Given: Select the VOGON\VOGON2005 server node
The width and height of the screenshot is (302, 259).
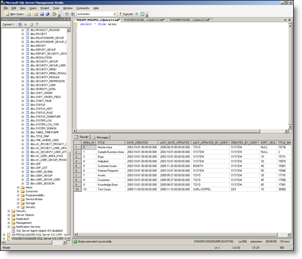Looking at the screenshot, I should [39, 239].
